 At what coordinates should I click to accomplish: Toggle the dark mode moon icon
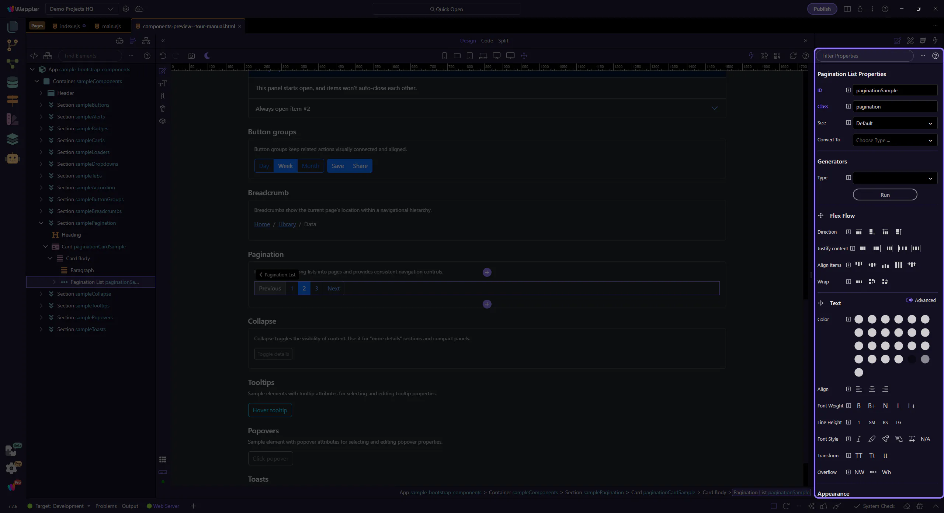coord(207,56)
